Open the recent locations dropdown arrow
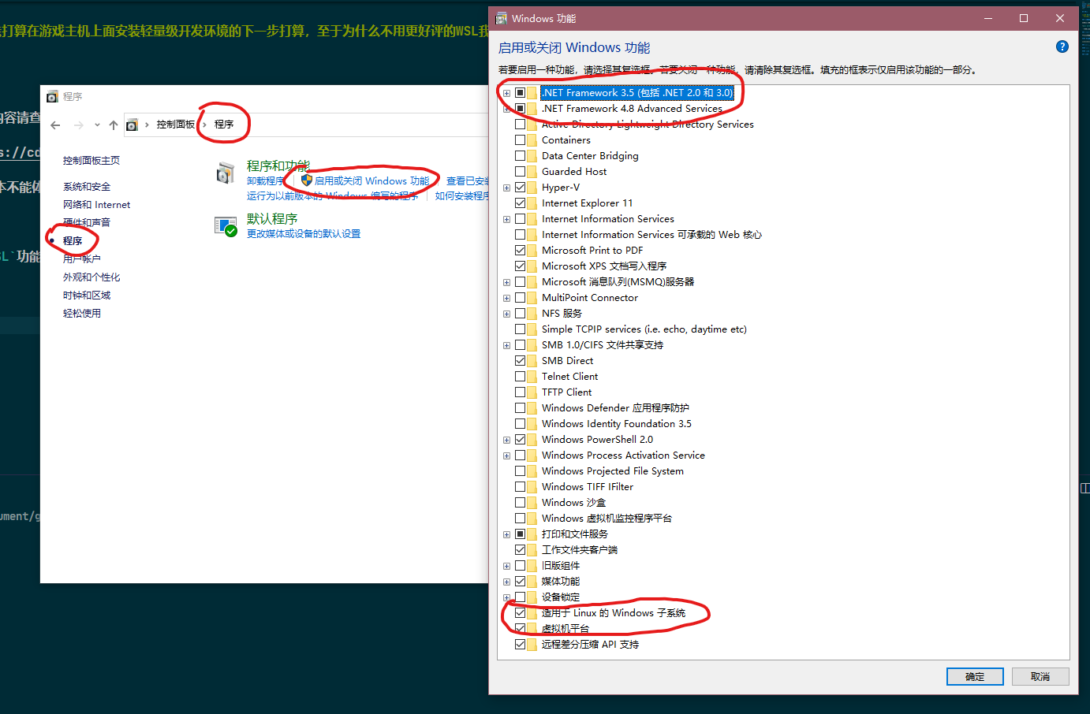The height and width of the screenshot is (714, 1090). coord(97,125)
